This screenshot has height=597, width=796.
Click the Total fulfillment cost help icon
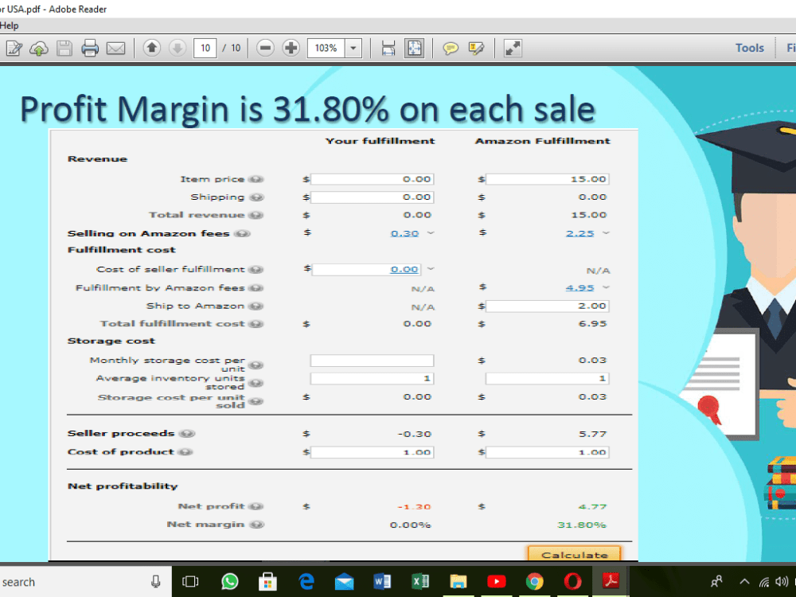click(x=256, y=324)
